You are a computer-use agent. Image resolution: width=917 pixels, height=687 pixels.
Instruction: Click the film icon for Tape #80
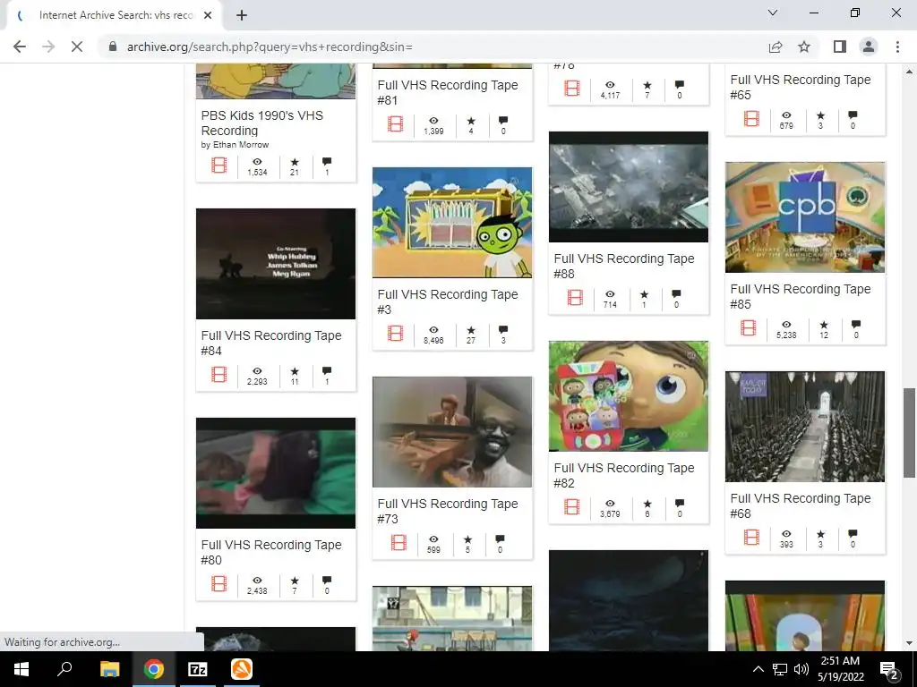click(219, 583)
